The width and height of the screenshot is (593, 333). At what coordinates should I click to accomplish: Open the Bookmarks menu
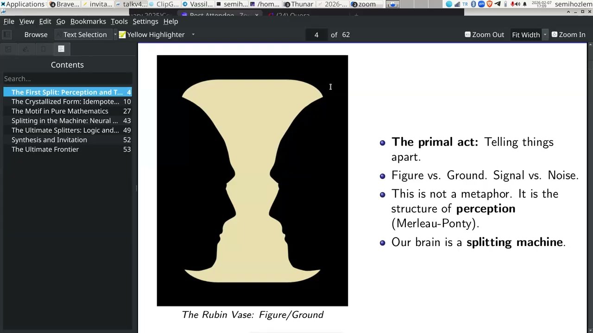pyautogui.click(x=88, y=21)
